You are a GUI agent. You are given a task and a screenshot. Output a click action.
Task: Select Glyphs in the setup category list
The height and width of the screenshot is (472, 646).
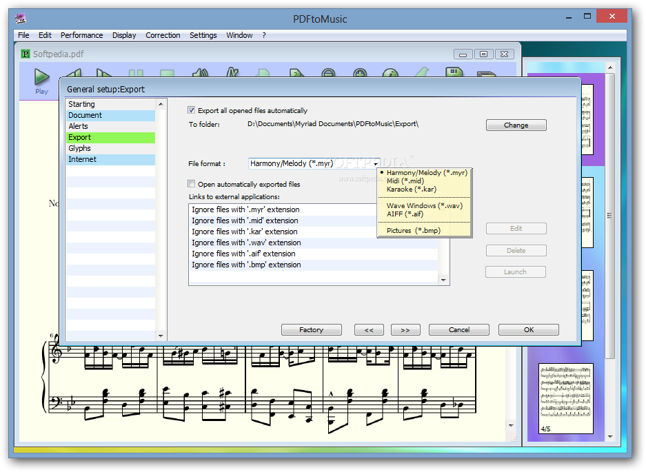110,148
